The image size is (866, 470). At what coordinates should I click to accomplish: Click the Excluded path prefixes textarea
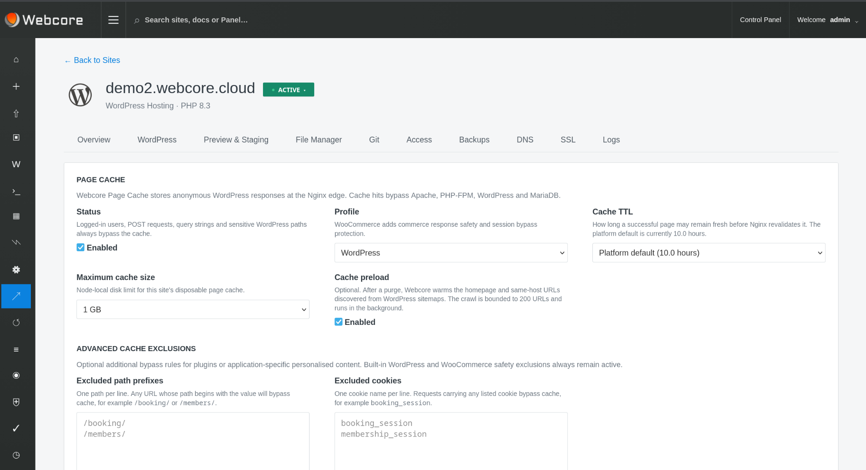coord(193,441)
